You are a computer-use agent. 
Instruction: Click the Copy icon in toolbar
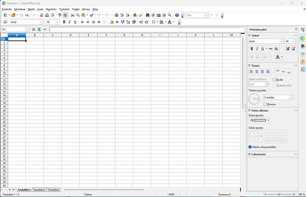(x=78, y=15)
